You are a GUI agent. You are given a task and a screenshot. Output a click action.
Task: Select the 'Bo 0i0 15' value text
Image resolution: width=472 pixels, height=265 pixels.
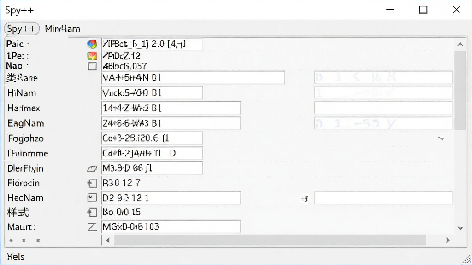pyautogui.click(x=121, y=212)
